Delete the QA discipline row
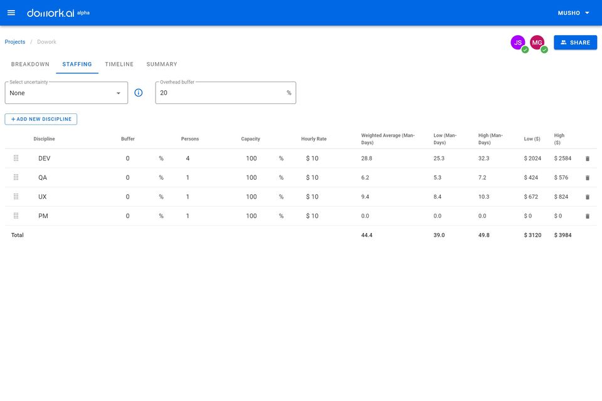The height and width of the screenshot is (401, 602). click(x=588, y=178)
